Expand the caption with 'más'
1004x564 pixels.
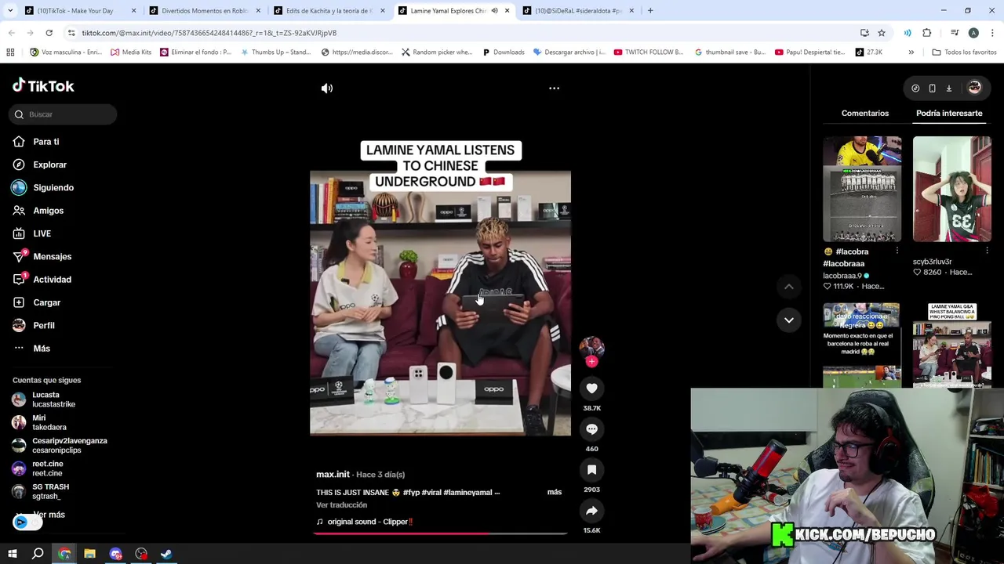pos(554,492)
